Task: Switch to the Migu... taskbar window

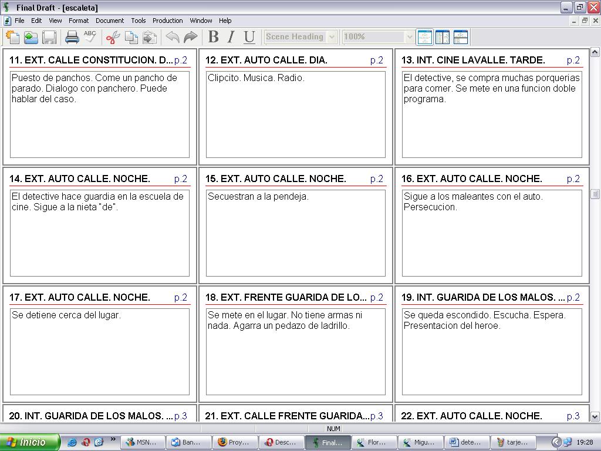Action: (420, 442)
